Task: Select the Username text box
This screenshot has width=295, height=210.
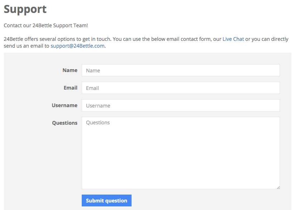Action: click(181, 105)
